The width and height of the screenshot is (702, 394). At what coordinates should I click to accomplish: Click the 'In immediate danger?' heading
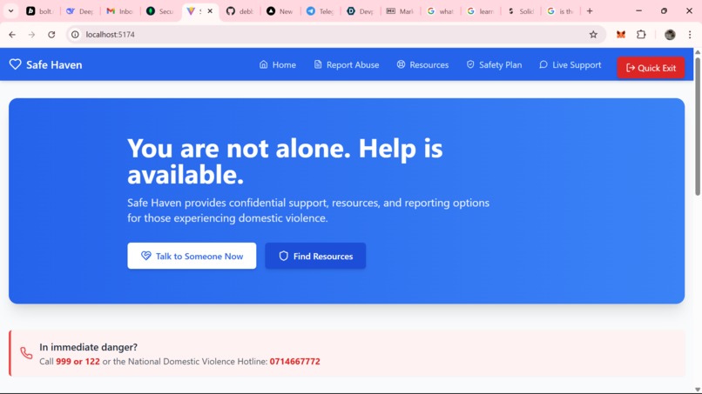pos(88,347)
